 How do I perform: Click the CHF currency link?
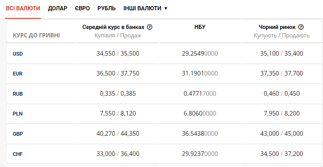click(x=18, y=154)
